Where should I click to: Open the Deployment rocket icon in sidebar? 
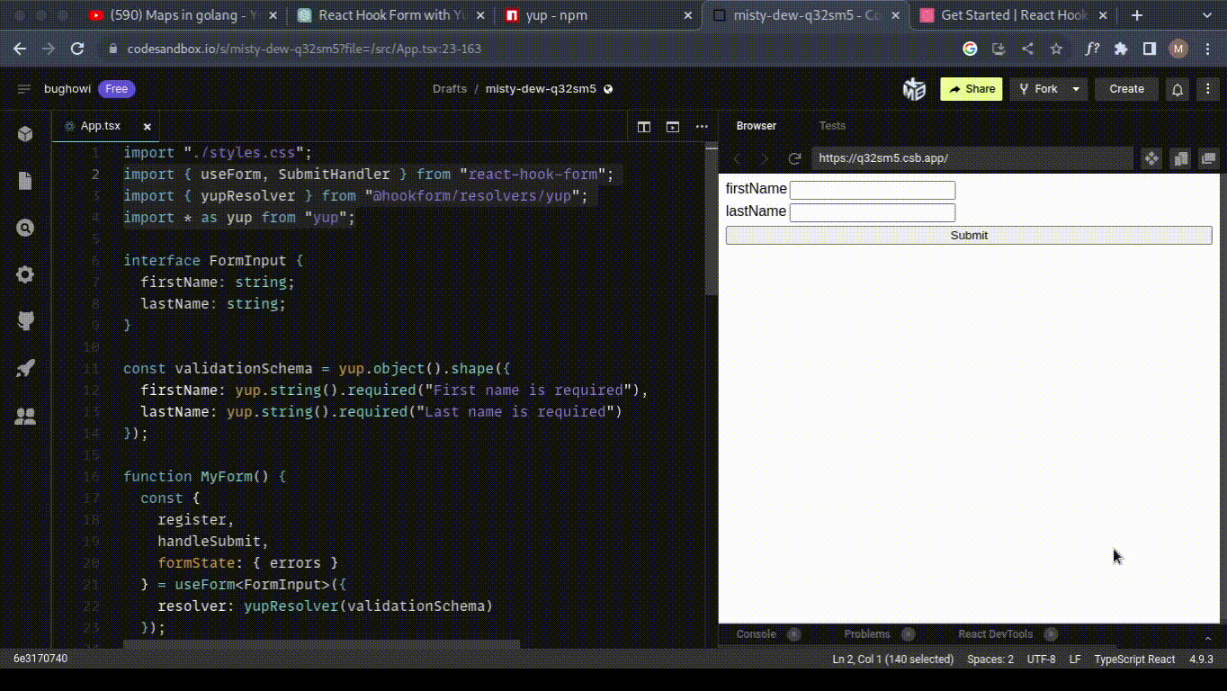point(25,368)
